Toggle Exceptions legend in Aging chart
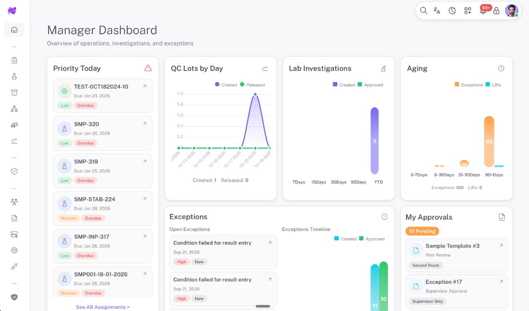The height and width of the screenshot is (311, 529). pos(469,85)
